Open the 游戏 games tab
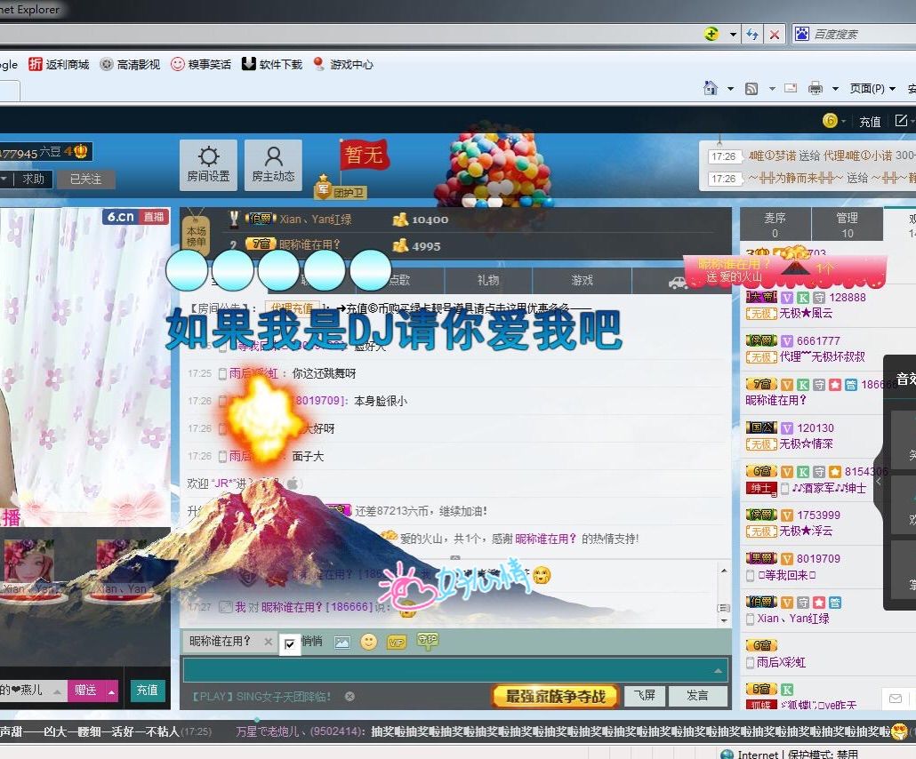This screenshot has width=916, height=759. point(582,280)
